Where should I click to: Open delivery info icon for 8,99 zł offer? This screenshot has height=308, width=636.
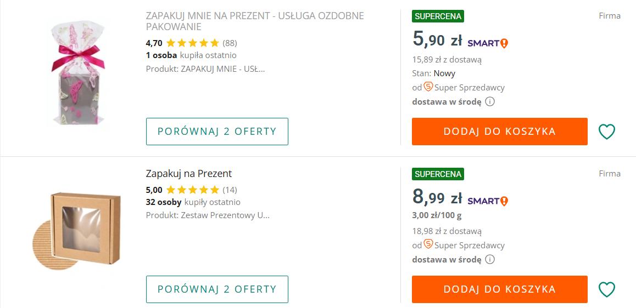(490, 259)
